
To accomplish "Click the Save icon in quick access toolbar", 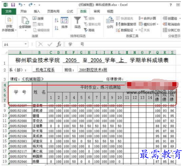I will (x=13, y=5).
